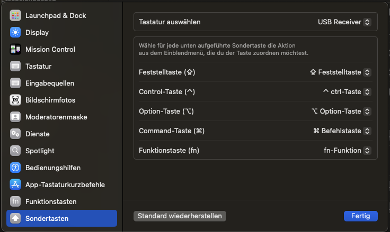Click the Display sun icon
The image size is (390, 232).
[15, 32]
